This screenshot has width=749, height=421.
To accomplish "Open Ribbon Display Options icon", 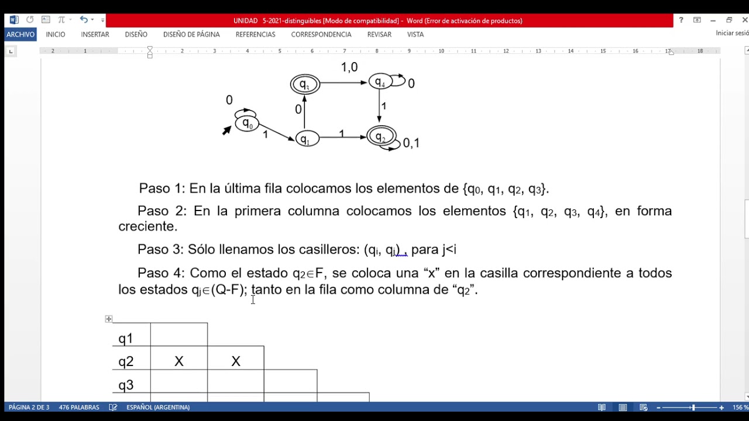I will coord(697,20).
